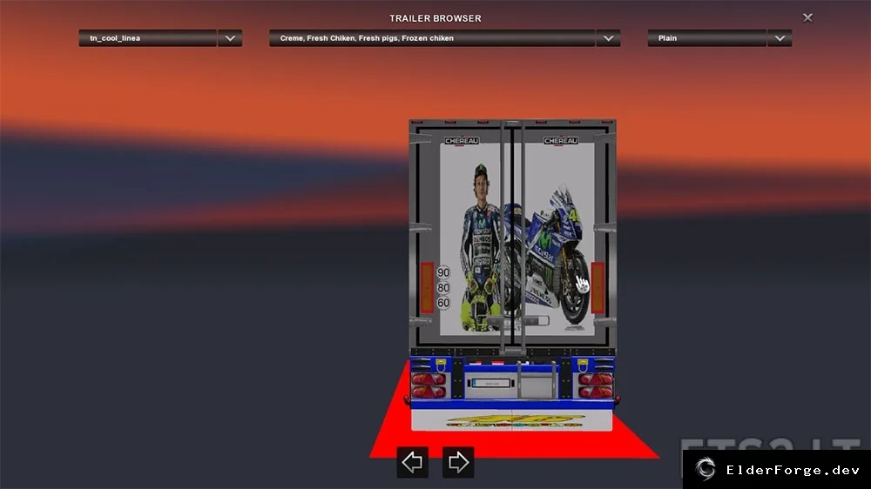Show the next trailer with right arrow
Viewport: 871px width, 489px height.
pyautogui.click(x=458, y=462)
